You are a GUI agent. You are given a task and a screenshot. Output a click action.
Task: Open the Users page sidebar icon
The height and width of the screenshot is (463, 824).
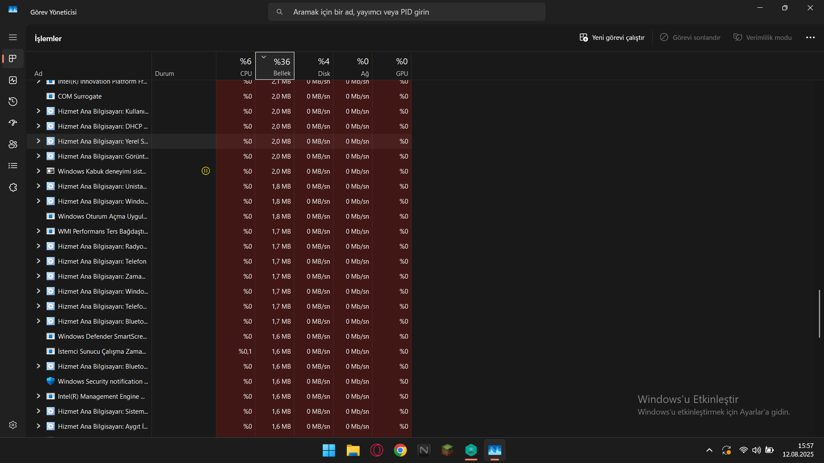click(13, 144)
